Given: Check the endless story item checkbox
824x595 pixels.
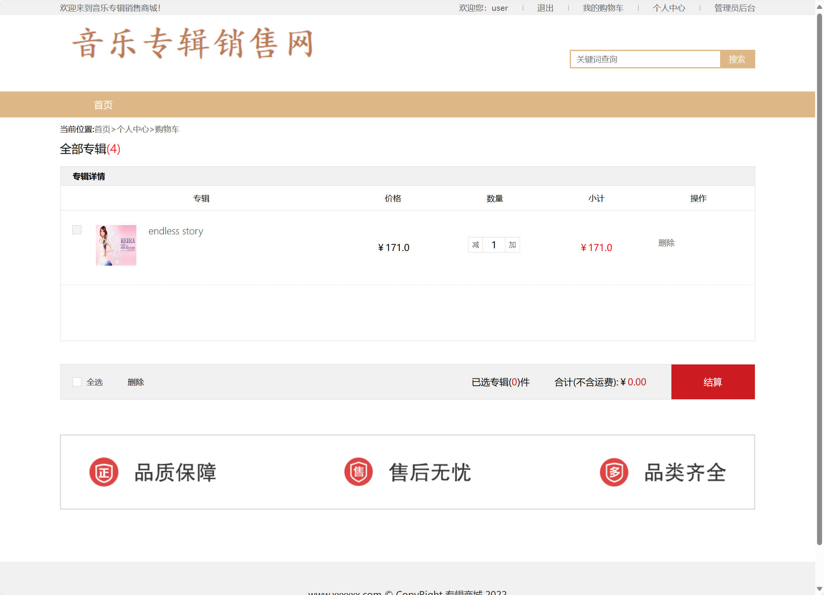Looking at the screenshot, I should coord(76,230).
